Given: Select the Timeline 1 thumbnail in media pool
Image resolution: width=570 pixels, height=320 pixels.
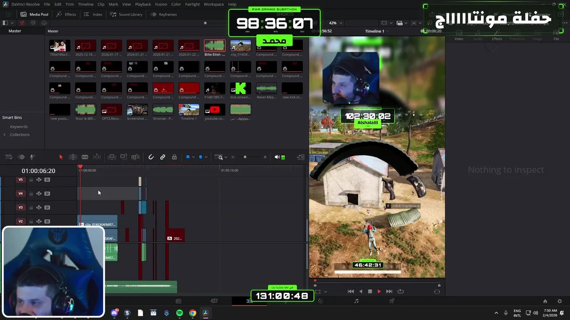Looking at the screenshot, I should coord(189,109).
